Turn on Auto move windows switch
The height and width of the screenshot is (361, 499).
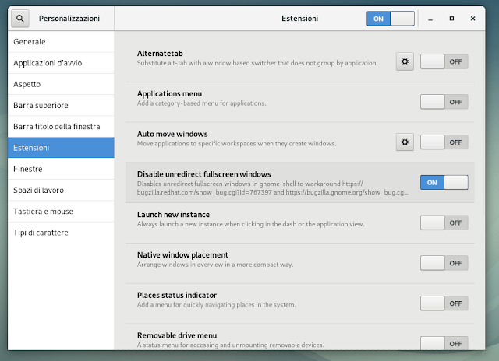[x=444, y=142]
